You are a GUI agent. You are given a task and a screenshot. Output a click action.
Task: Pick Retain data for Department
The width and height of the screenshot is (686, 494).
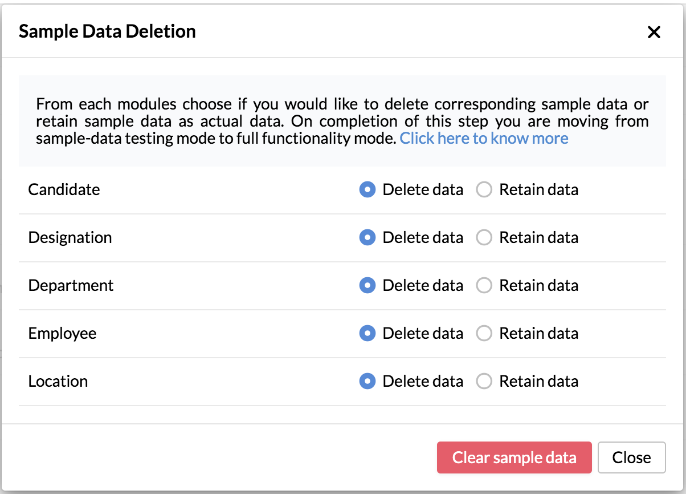coord(484,286)
